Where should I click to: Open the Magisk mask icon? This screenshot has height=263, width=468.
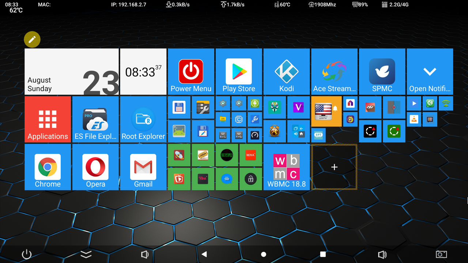[275, 107]
